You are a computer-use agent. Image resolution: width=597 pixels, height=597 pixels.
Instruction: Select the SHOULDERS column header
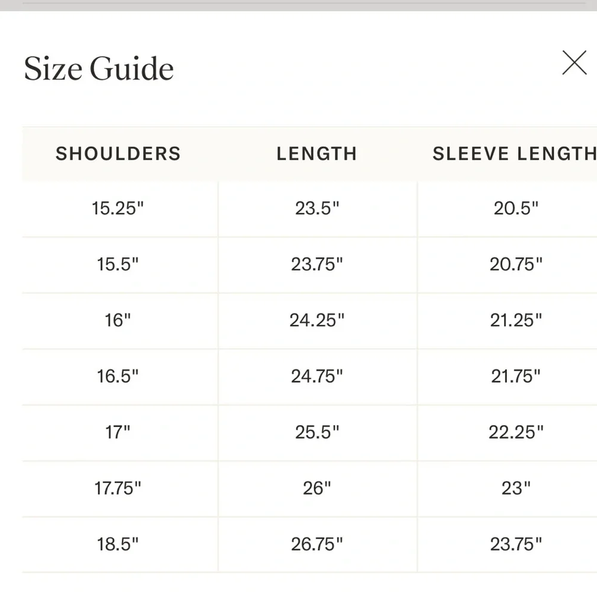coord(118,153)
